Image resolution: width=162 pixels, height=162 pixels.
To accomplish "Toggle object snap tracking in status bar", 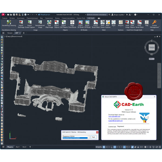I will [x=124, y=147].
